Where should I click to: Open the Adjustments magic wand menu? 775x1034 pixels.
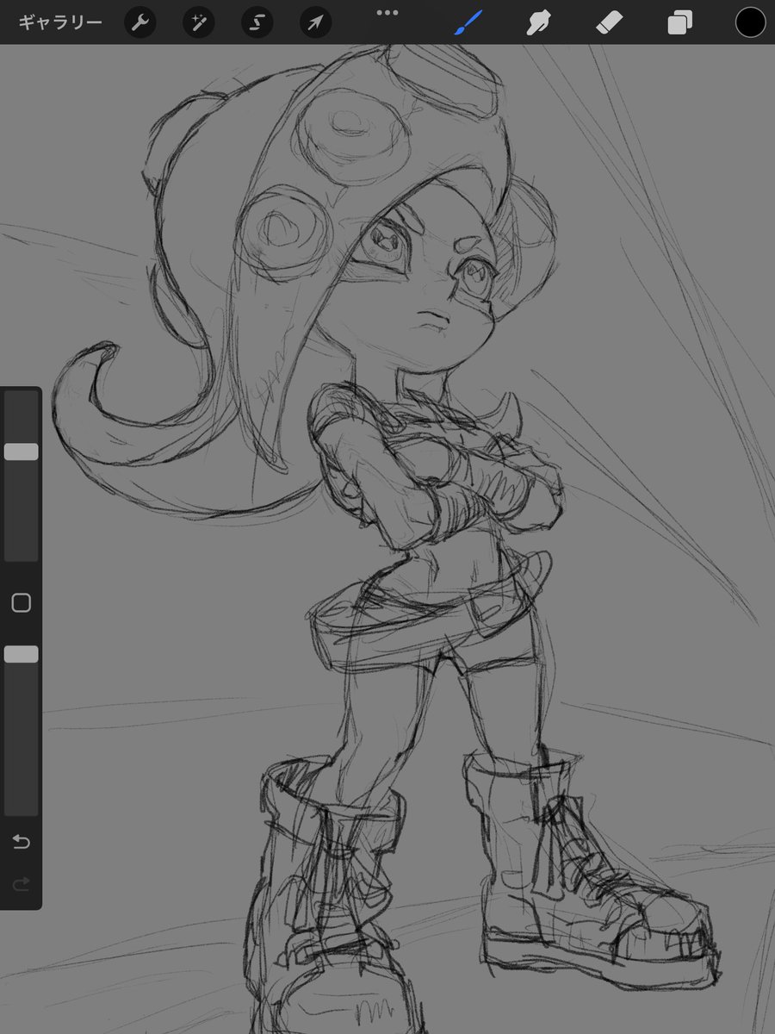[x=198, y=23]
